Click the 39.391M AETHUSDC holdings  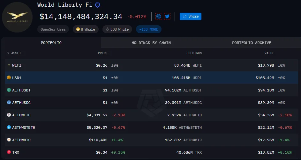183,103
